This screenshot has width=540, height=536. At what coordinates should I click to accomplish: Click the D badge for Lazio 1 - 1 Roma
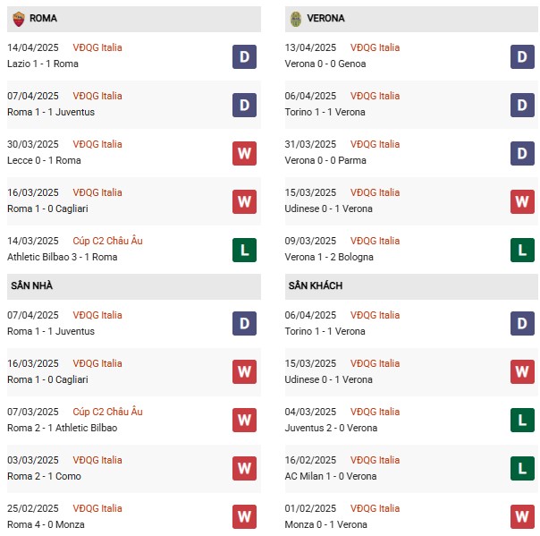[x=244, y=57]
